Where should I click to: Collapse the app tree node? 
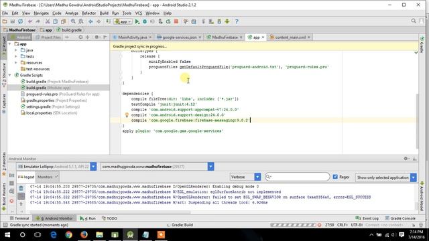click(x=10, y=44)
